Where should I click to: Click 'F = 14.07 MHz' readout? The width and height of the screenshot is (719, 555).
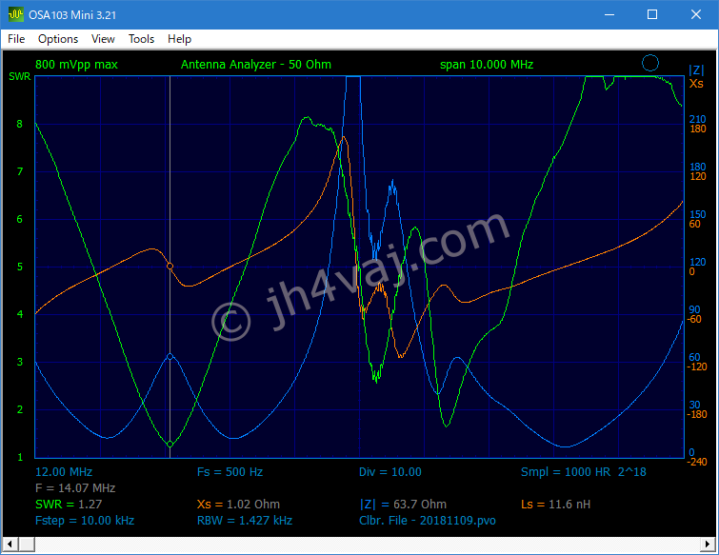click(x=75, y=488)
